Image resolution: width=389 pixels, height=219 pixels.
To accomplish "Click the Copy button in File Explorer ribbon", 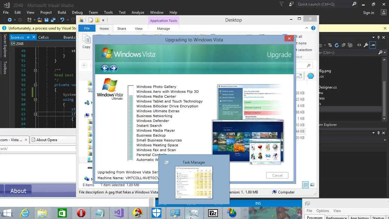I will click(86, 42).
